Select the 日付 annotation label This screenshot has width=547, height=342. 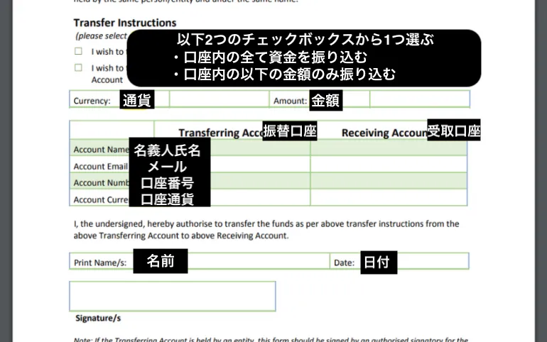379,263
